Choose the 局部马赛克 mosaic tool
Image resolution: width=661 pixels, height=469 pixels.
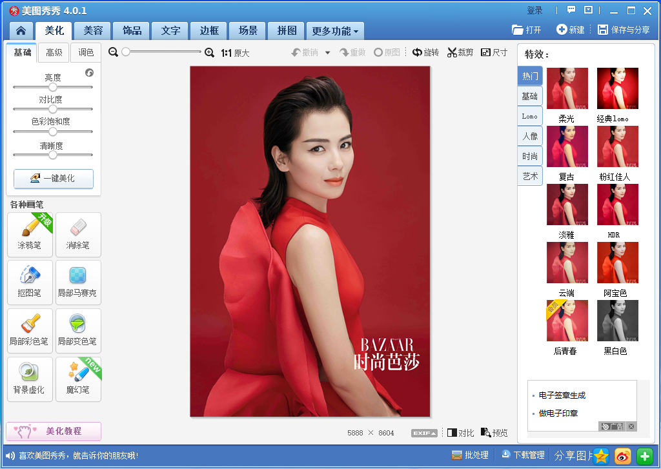click(x=78, y=283)
